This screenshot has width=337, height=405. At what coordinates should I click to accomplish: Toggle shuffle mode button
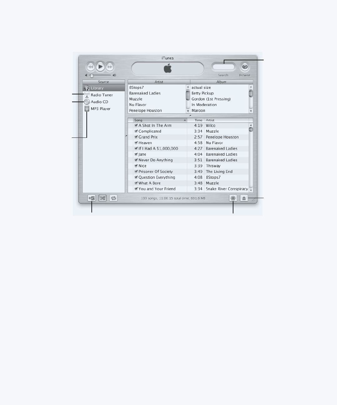tap(103, 198)
